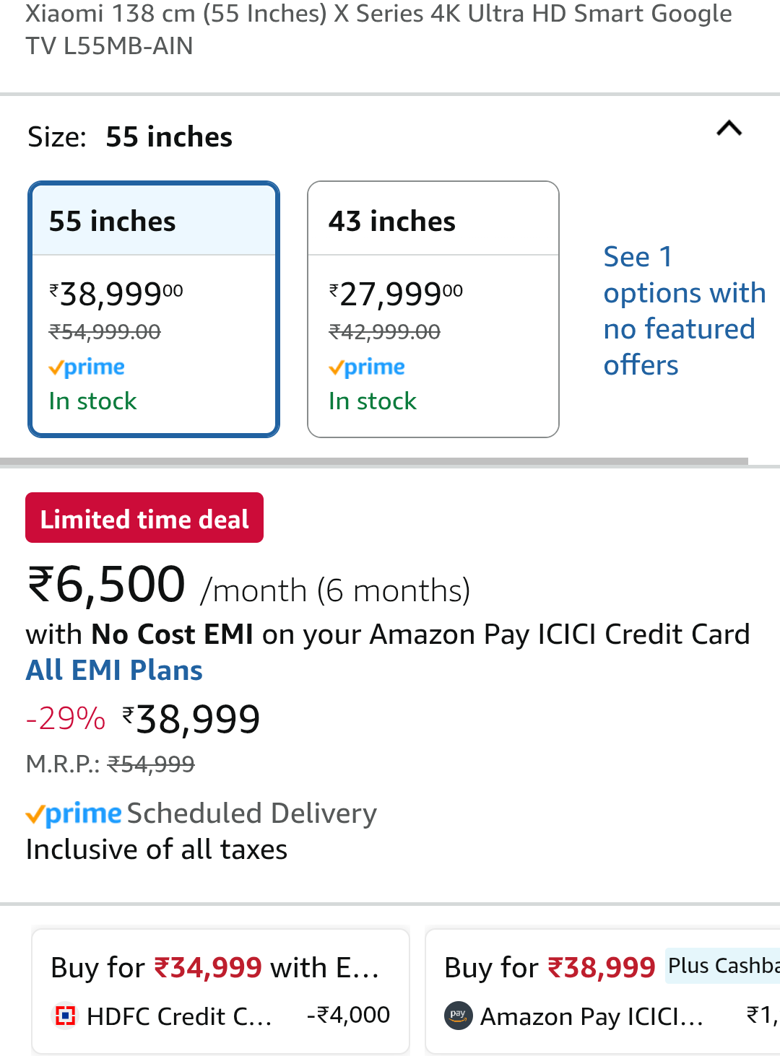
Task: Open the Amazon Pay ICICI ₹38,999 offer card
Action: click(602, 990)
